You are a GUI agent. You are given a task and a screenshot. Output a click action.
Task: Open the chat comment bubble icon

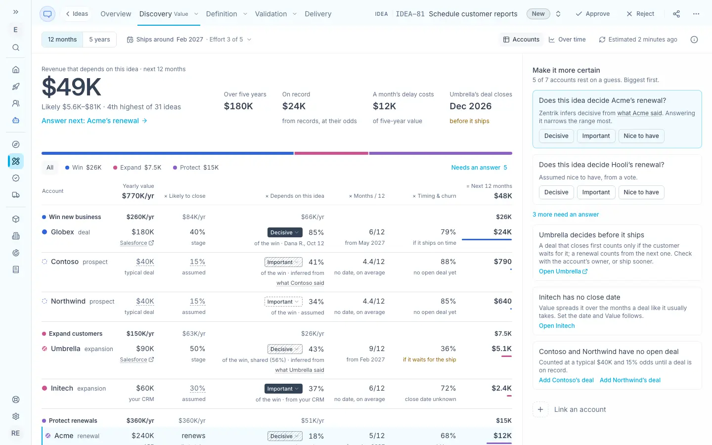(47, 14)
